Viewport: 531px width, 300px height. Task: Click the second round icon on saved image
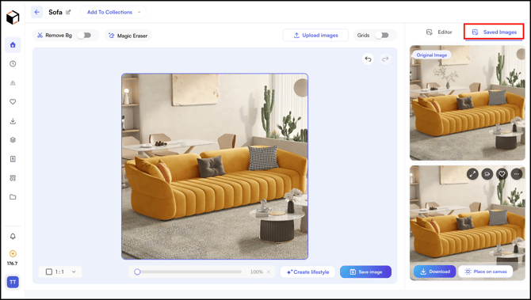click(x=487, y=174)
